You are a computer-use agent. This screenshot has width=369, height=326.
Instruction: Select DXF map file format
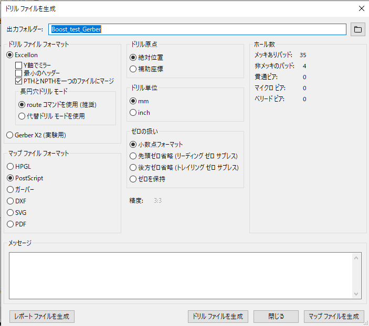pos(16,201)
